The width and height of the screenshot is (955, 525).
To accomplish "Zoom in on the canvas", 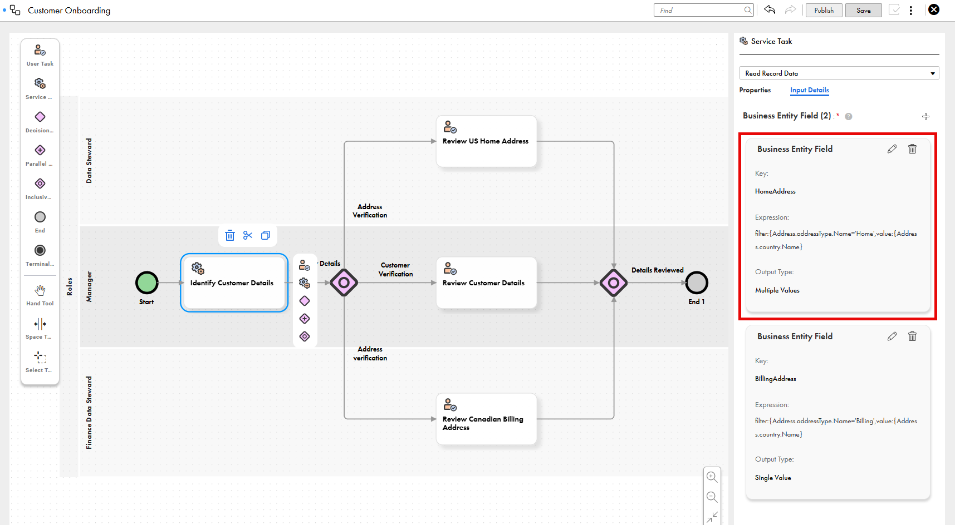I will click(x=712, y=477).
